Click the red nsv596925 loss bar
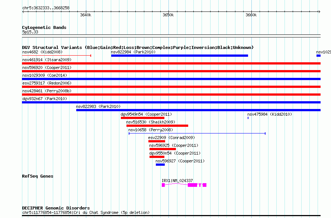The width and height of the screenshot is (331, 218). coord(163,149)
